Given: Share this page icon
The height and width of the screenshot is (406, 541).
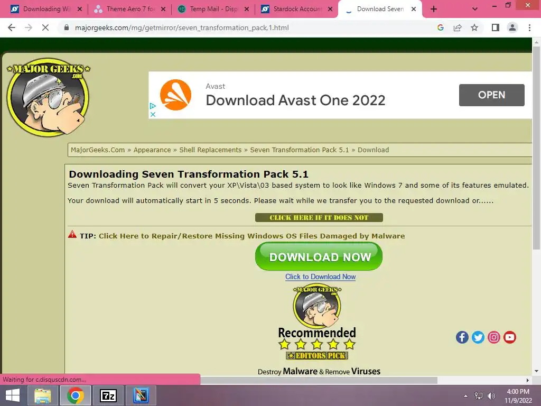Looking at the screenshot, I should point(458,27).
